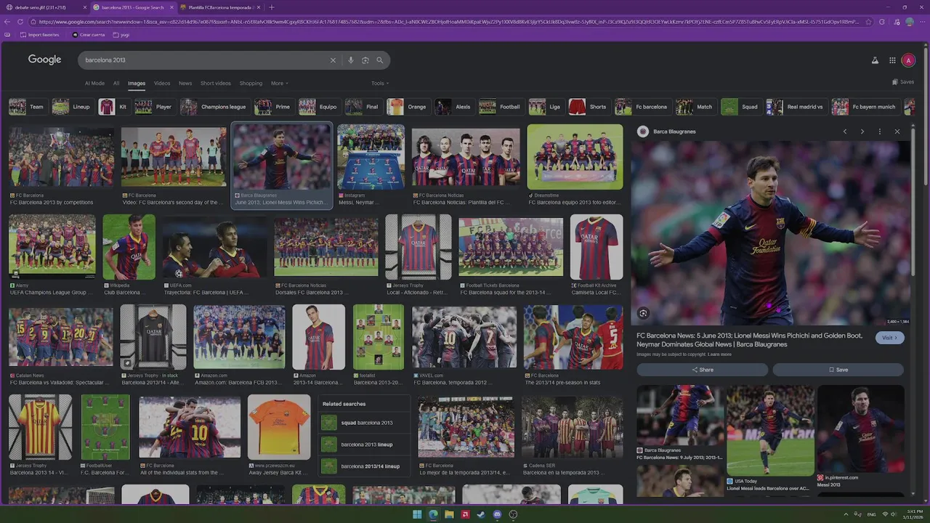Screen dimensions: 930x523
Task: Open the 'Crear cuenta' bookmark
Action: 89,35
